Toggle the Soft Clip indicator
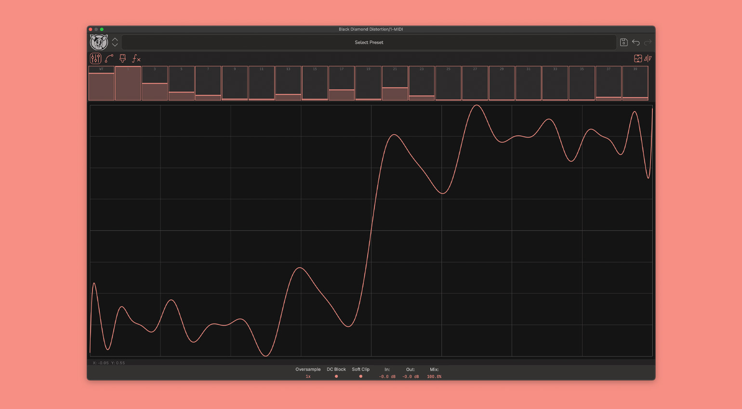 (x=360, y=376)
